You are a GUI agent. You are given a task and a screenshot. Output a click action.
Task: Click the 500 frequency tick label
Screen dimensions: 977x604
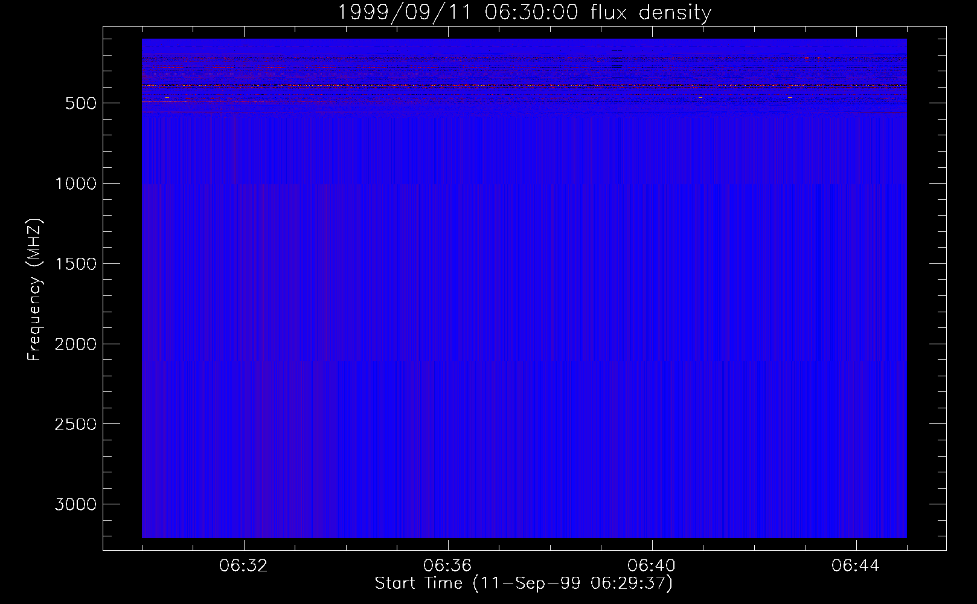81,103
